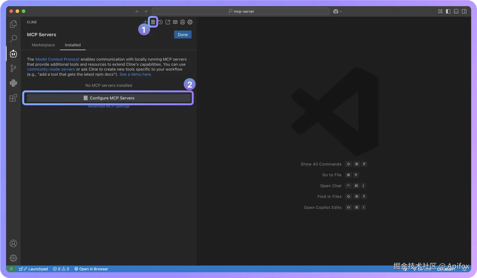This screenshot has width=477, height=278.
Task: Click the remote window indicator in the status bar
Action: (11, 269)
